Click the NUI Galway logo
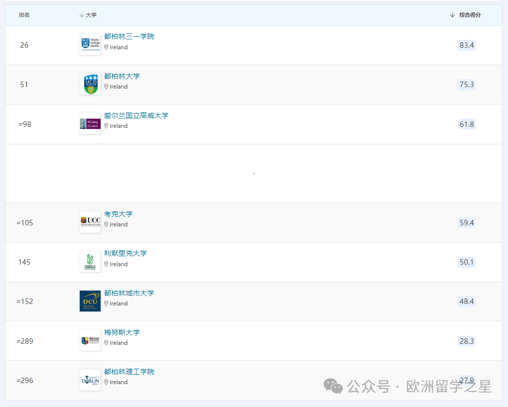This screenshot has width=508, height=407. (90, 124)
